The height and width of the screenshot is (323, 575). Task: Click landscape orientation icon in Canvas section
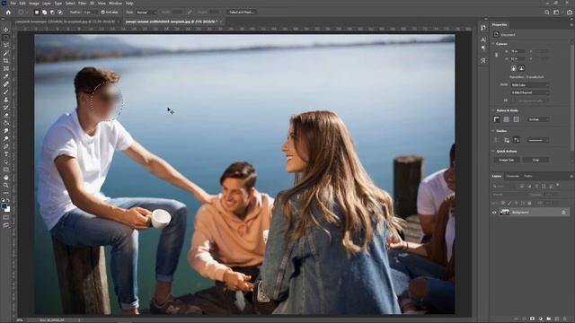point(521,68)
